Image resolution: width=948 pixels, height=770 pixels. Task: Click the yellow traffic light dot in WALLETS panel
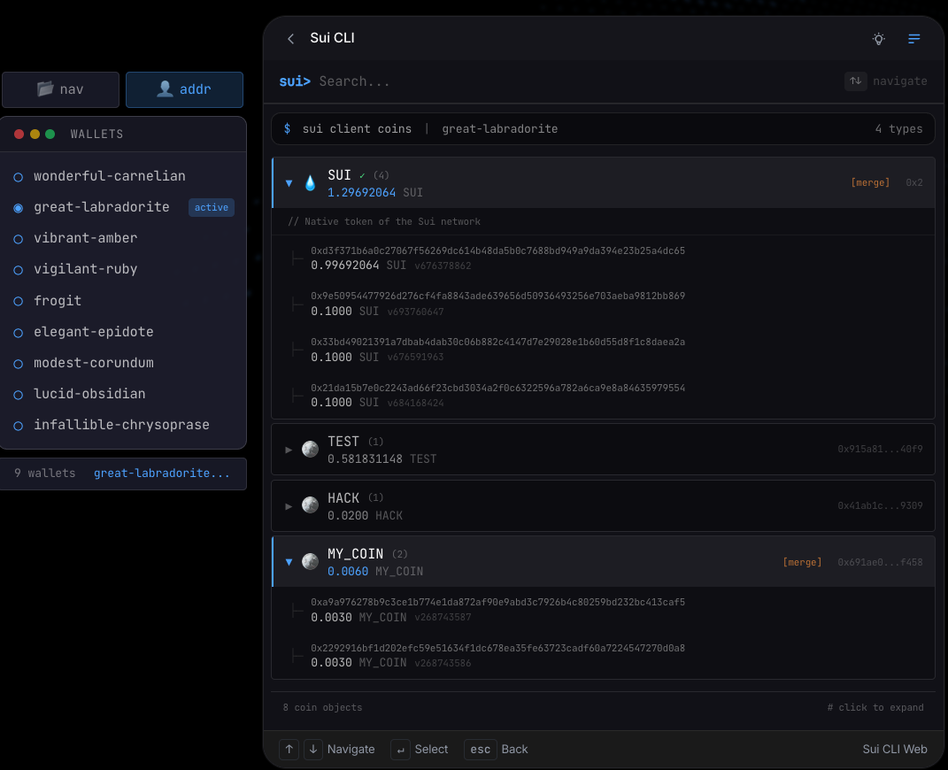tap(33, 134)
